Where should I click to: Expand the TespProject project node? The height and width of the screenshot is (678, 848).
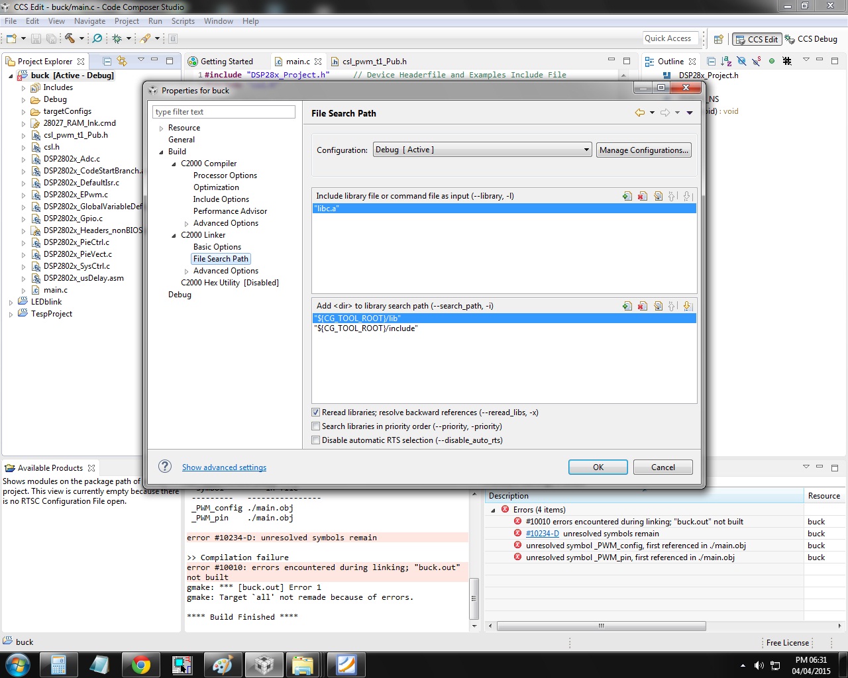pos(11,315)
